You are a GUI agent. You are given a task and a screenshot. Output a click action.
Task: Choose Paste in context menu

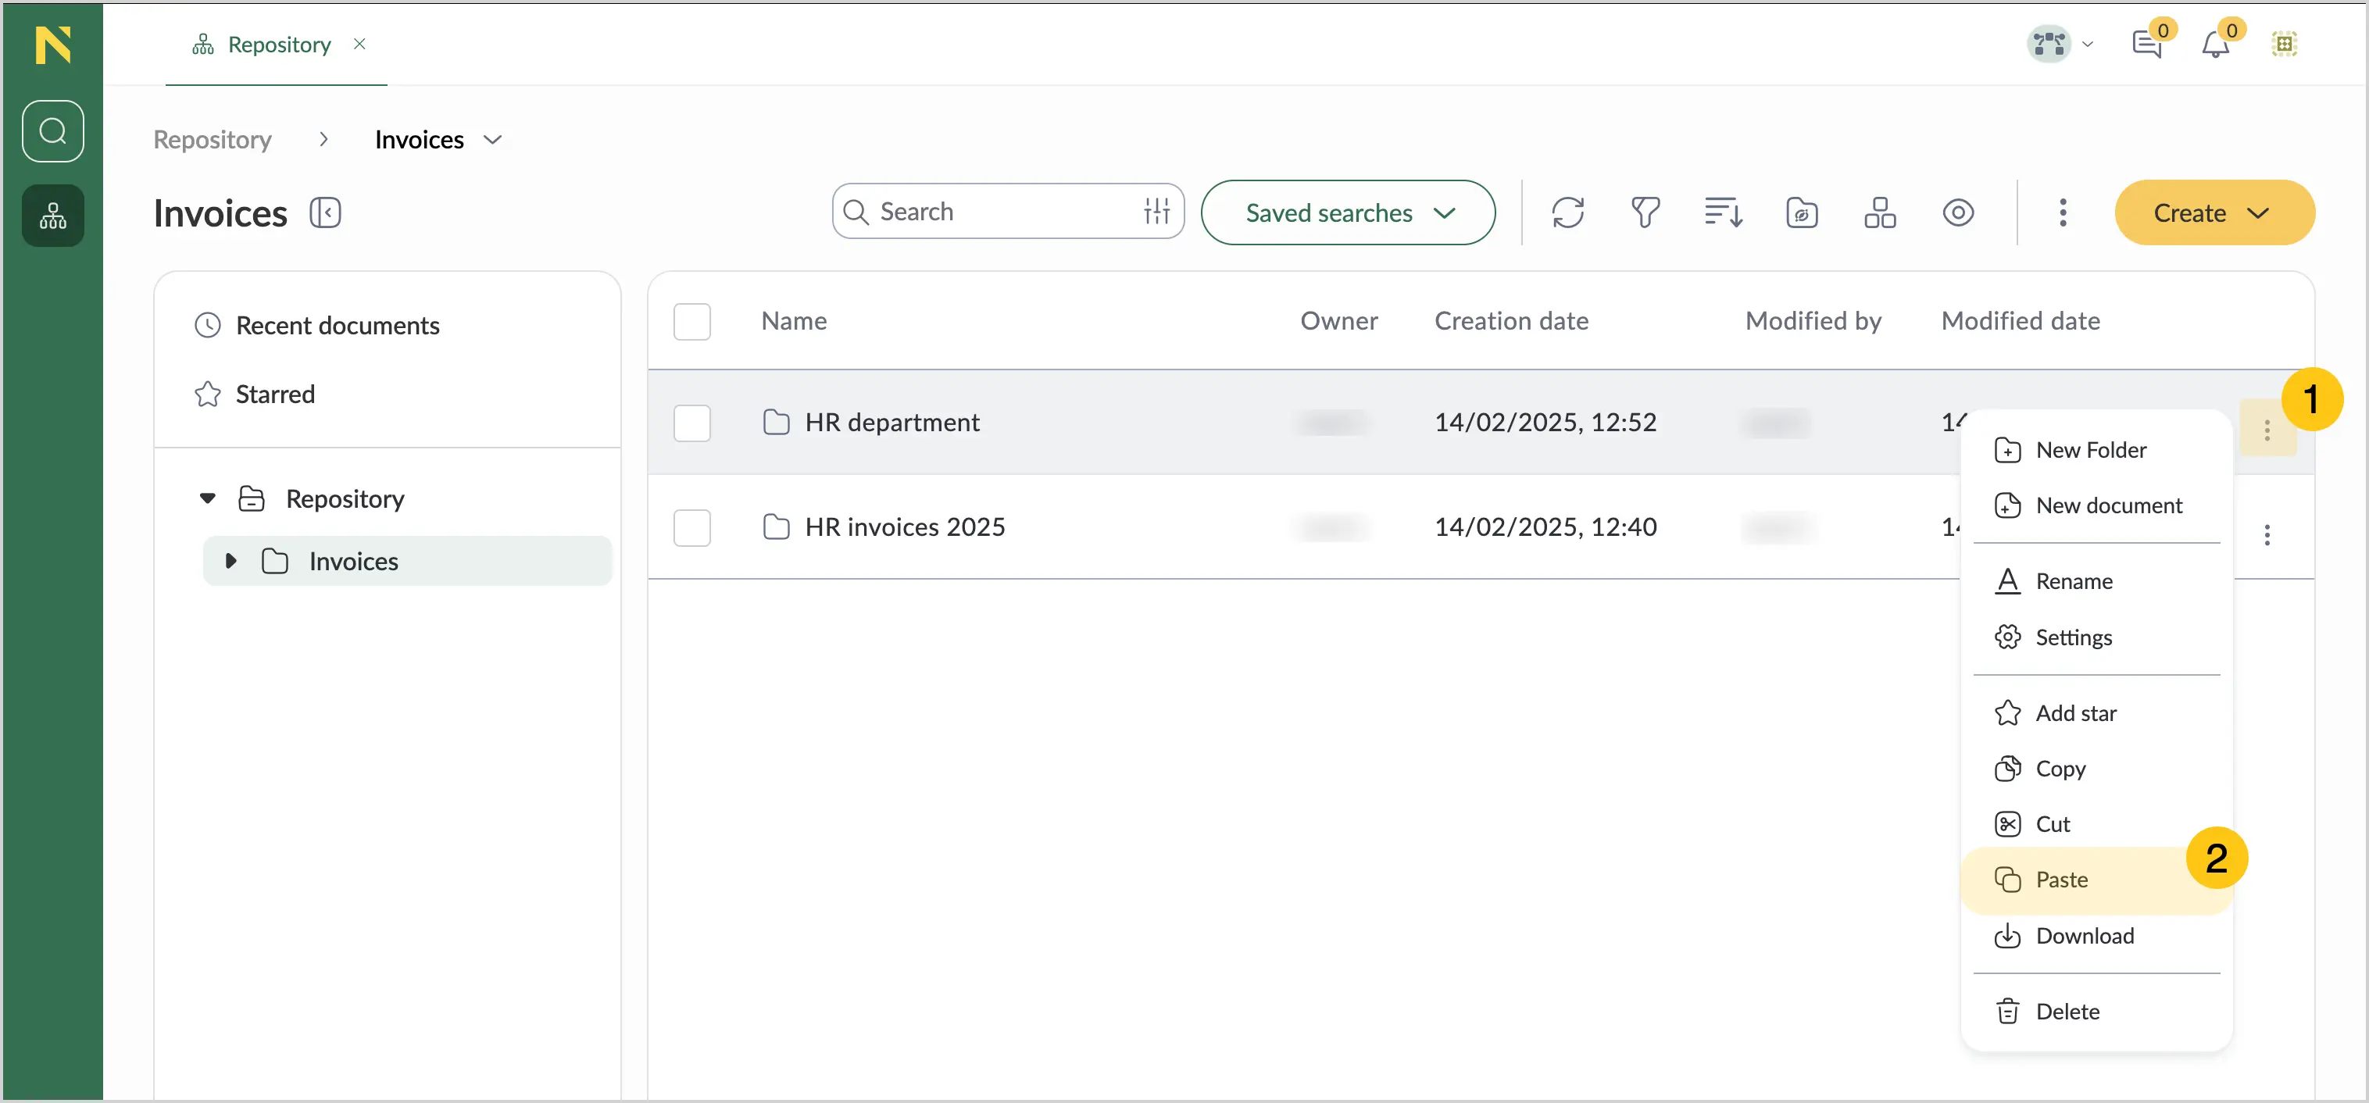2096,880
